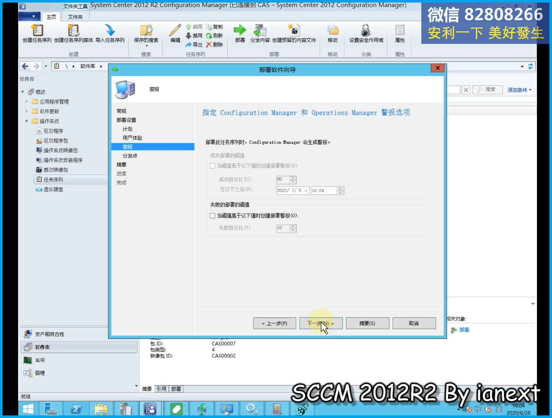Viewport: 552px width, 418px height.
Task: Open File Explorer from the taskbar
Action: [101, 409]
